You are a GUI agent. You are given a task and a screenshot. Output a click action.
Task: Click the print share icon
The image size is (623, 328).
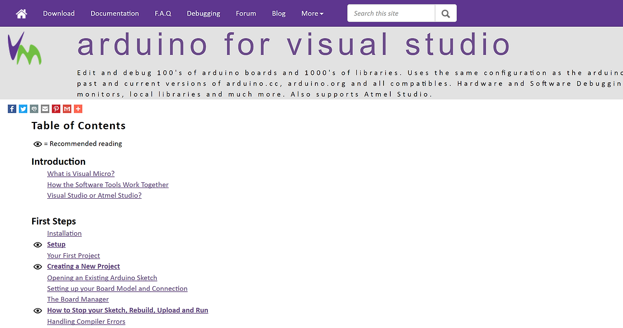(x=34, y=109)
